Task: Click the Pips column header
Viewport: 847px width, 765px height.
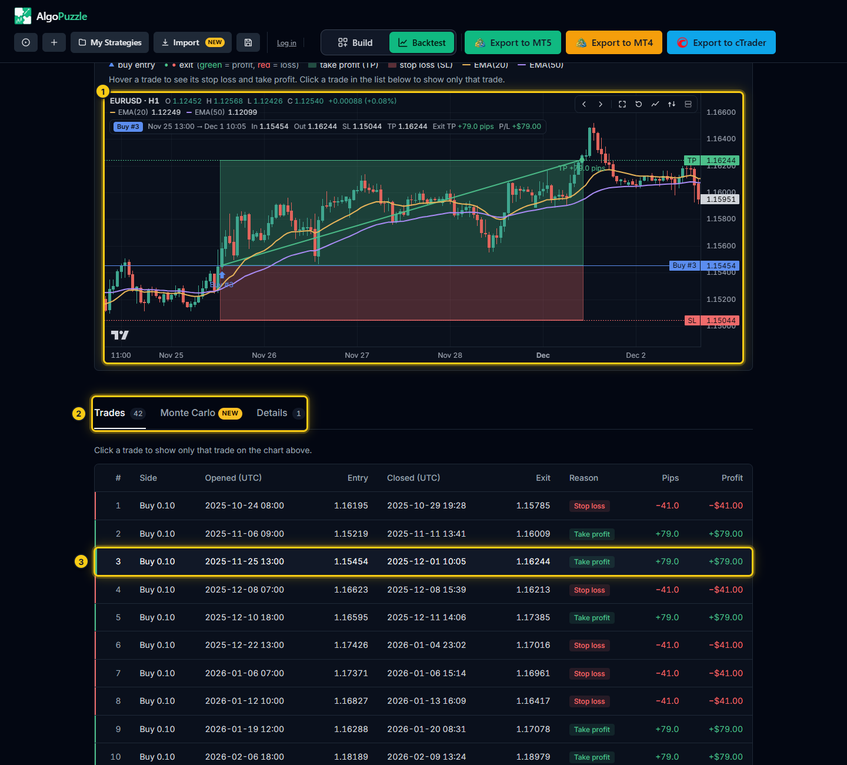Action: (x=670, y=478)
